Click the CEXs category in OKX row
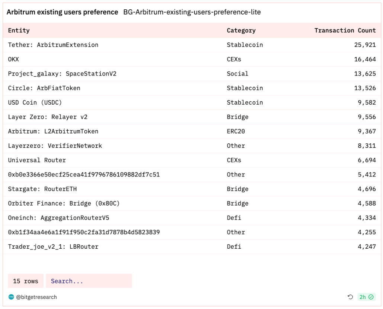The image size is (383, 309). coord(234,59)
